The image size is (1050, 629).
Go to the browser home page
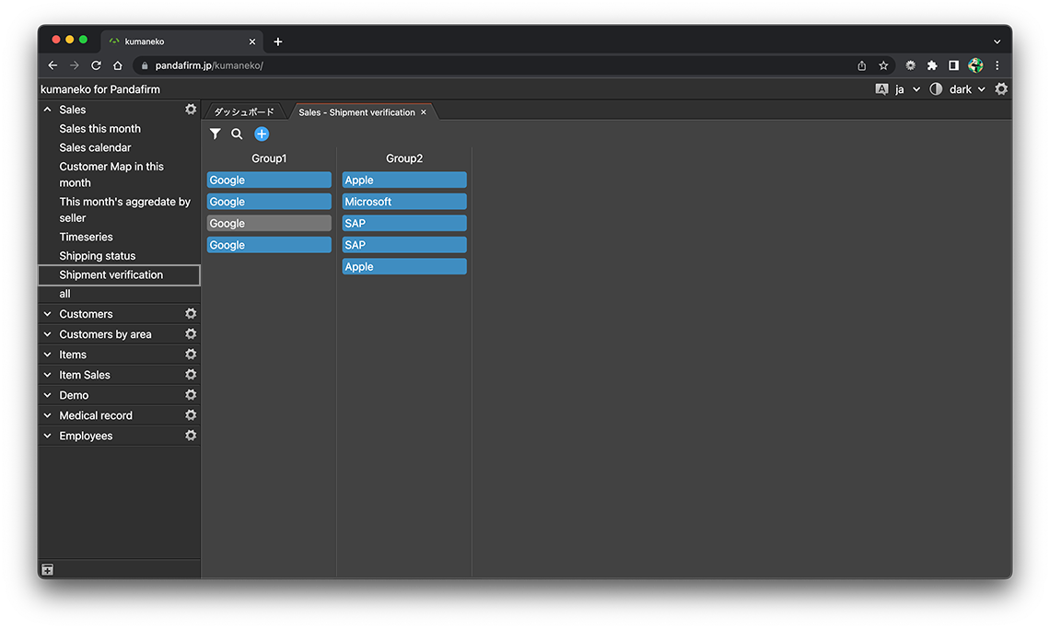118,65
